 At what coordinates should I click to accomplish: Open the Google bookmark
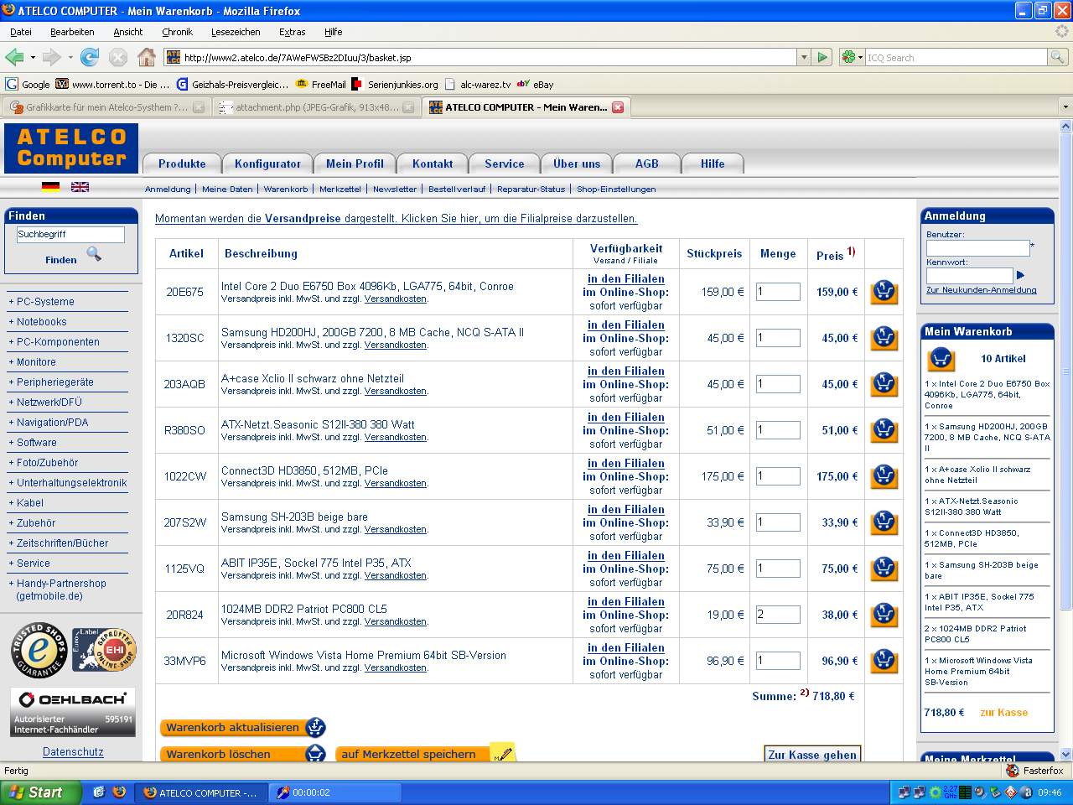point(28,84)
